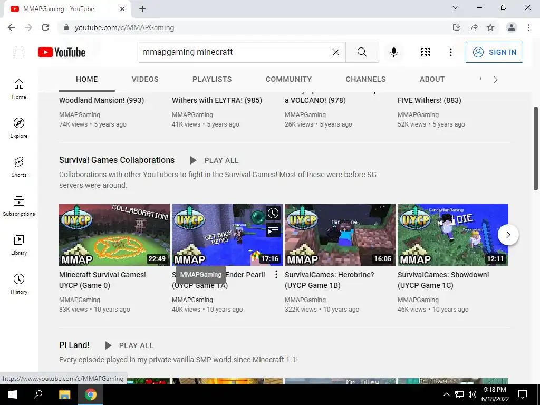Bookmark this page with the star icon
Viewport: 540px width, 405px height.
point(490,27)
